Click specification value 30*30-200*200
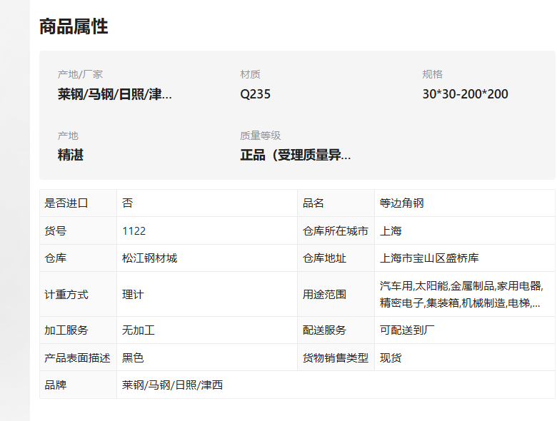Screen dimensions: 557x421 (465, 94)
